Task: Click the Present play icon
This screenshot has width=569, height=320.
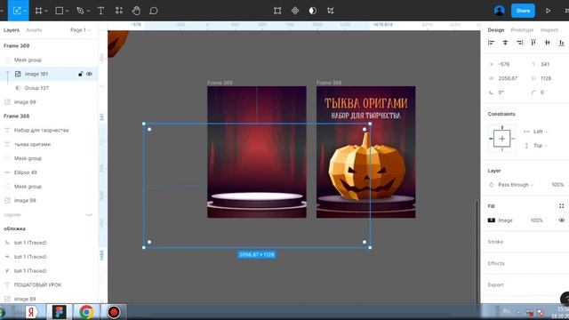Action: click(548, 11)
